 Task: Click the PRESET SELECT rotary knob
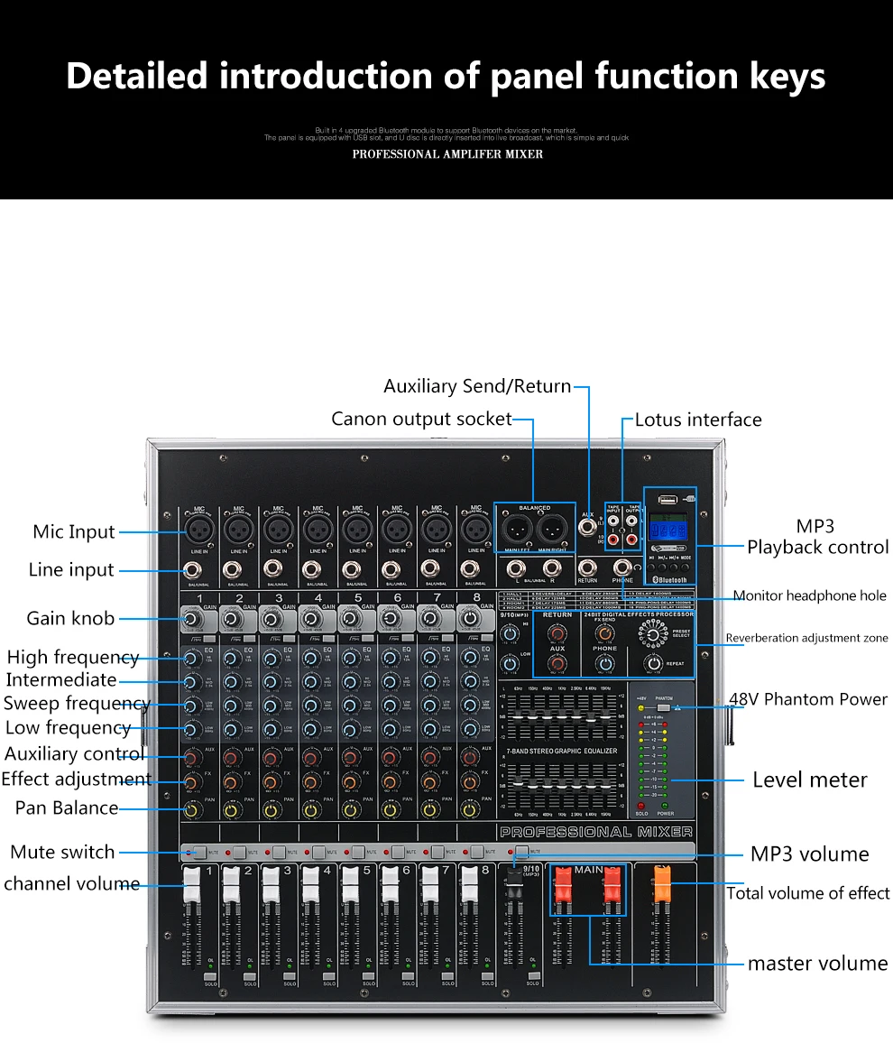653,634
